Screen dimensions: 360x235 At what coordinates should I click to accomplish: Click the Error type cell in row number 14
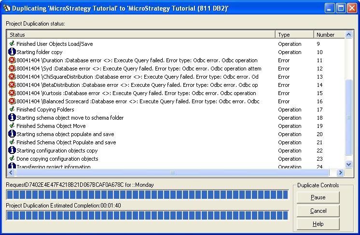[x=284, y=85]
